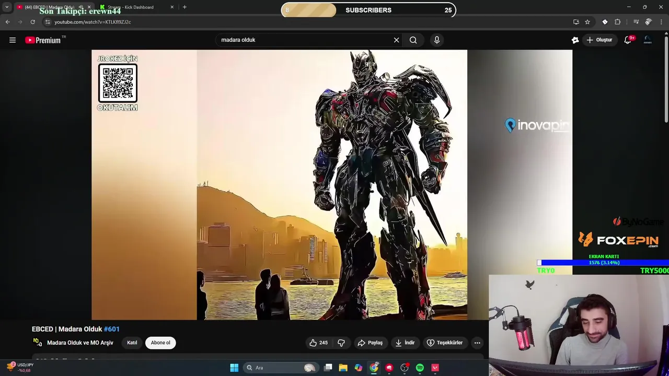Go back in browser history

tap(7, 22)
